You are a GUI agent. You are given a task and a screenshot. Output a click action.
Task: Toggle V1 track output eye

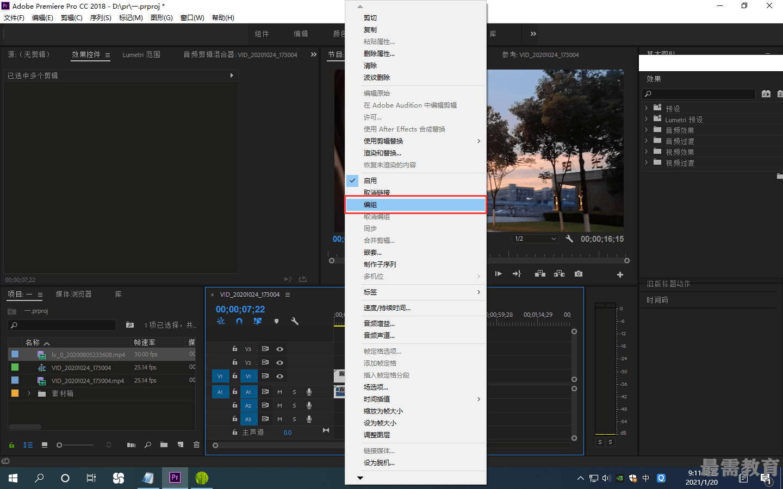click(279, 376)
